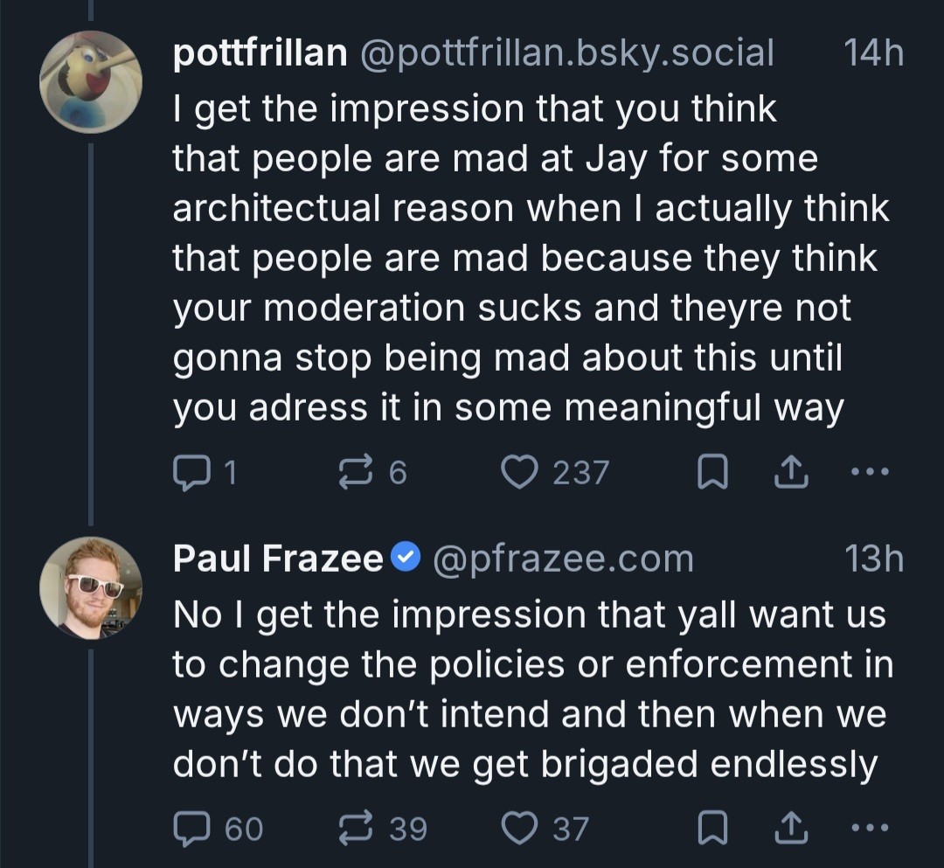Click Paul Frazee's blue verified badge
This screenshot has height=868, width=944.
point(406,559)
